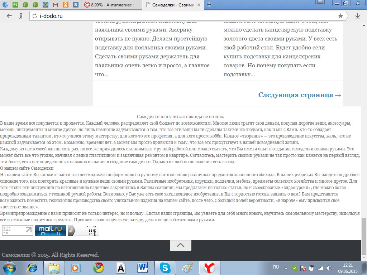Open the volume speaker tray icon

[329, 268]
